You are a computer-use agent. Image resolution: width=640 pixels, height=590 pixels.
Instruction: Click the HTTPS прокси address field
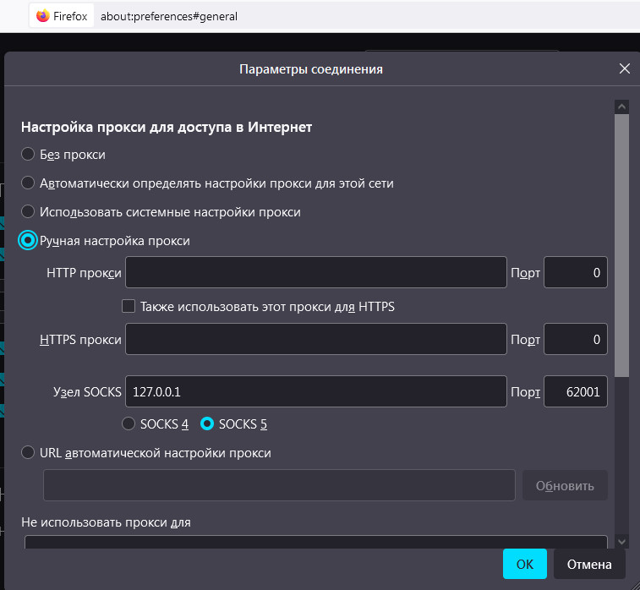[315, 340]
